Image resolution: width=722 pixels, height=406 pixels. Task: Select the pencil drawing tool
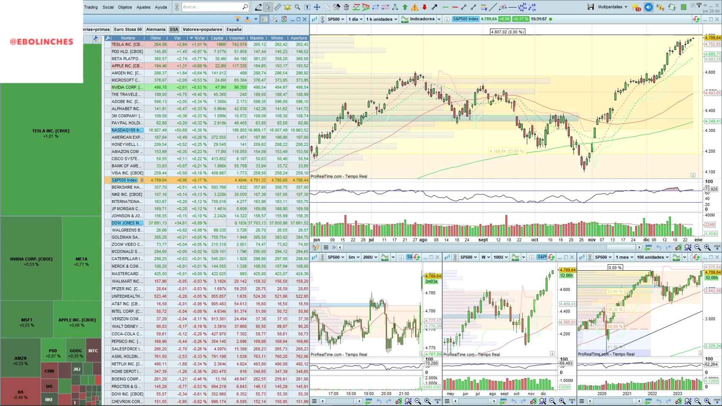[x=258, y=7]
